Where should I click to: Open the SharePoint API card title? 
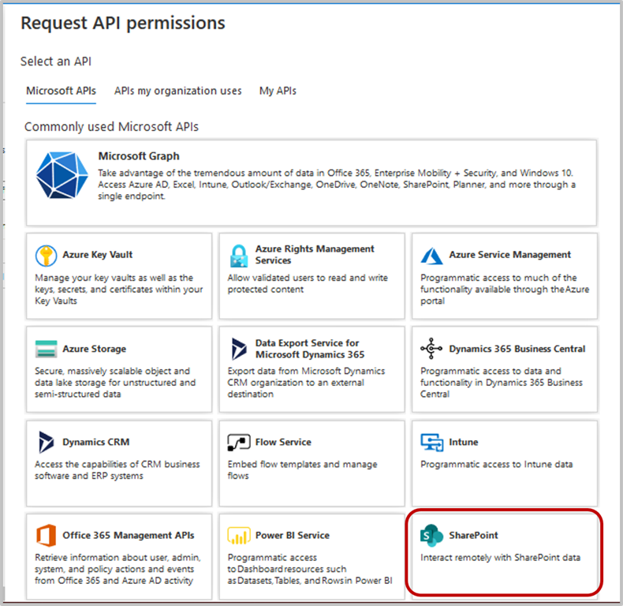[473, 535]
